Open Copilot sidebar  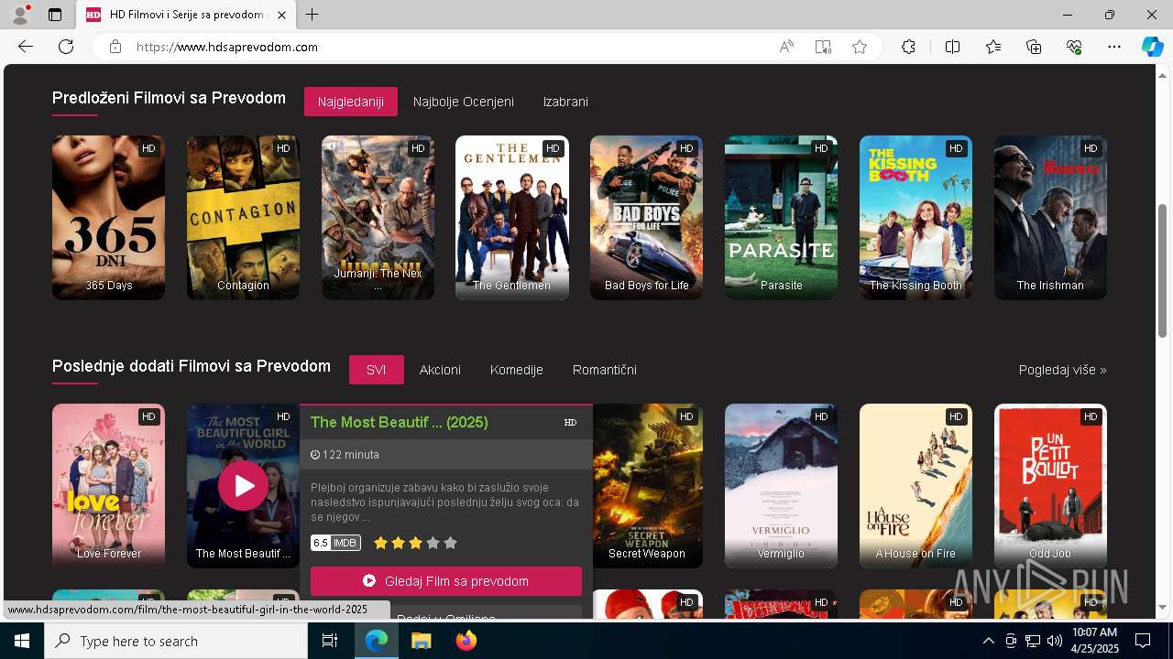click(1152, 47)
